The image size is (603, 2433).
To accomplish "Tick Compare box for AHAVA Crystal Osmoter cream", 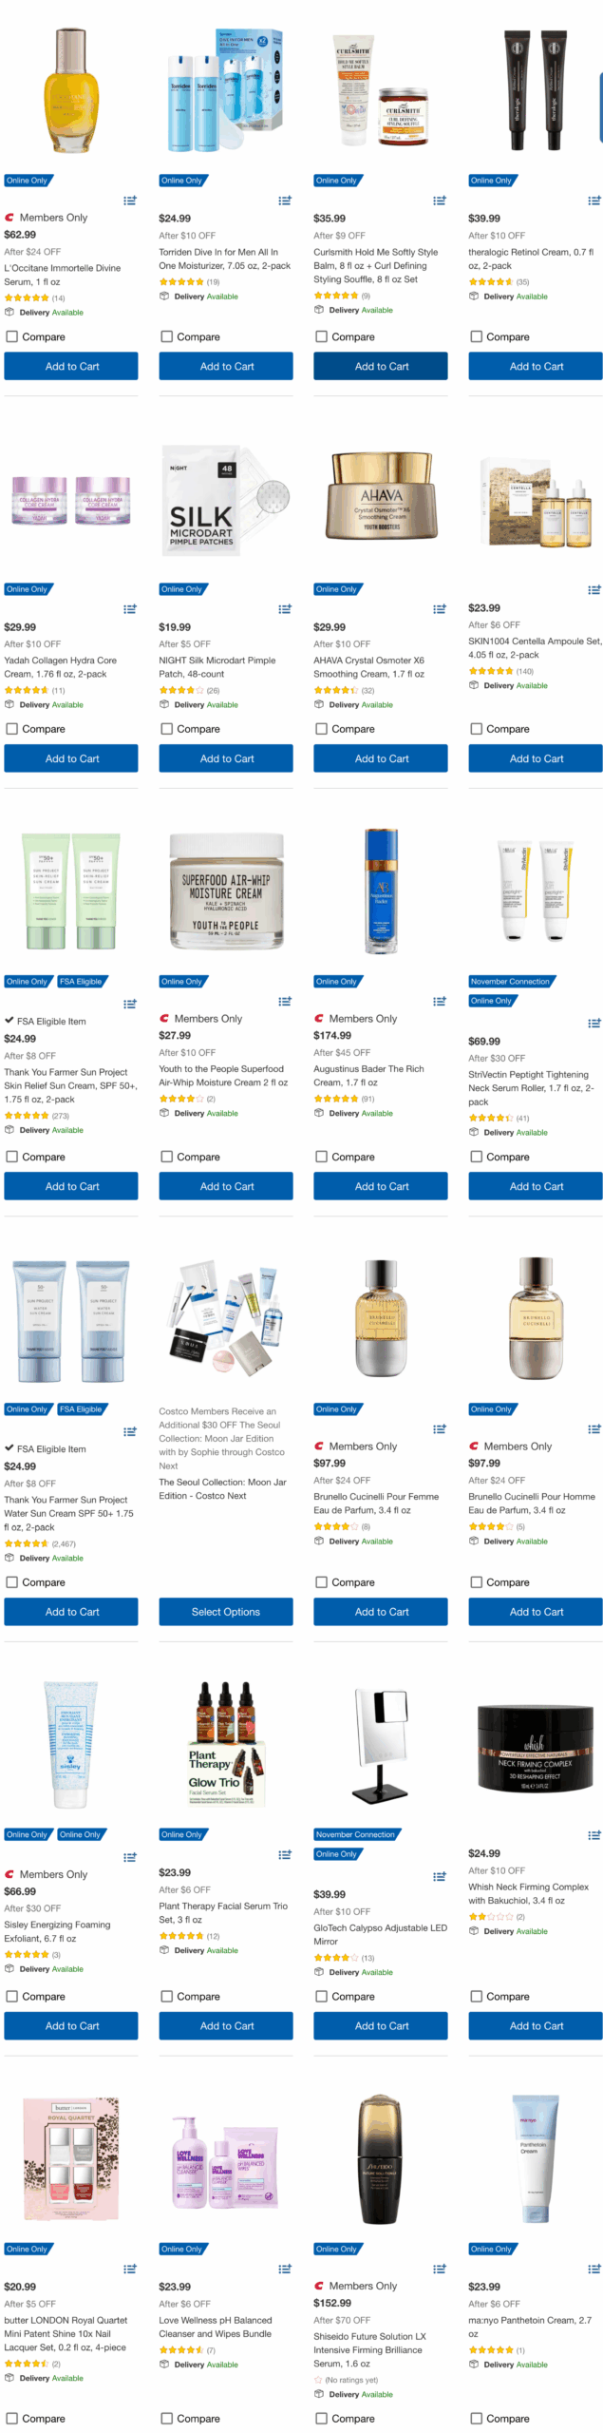I will [x=322, y=729].
